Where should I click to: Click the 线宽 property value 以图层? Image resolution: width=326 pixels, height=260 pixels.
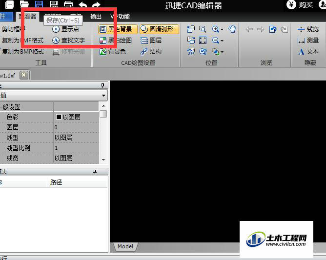point(76,158)
